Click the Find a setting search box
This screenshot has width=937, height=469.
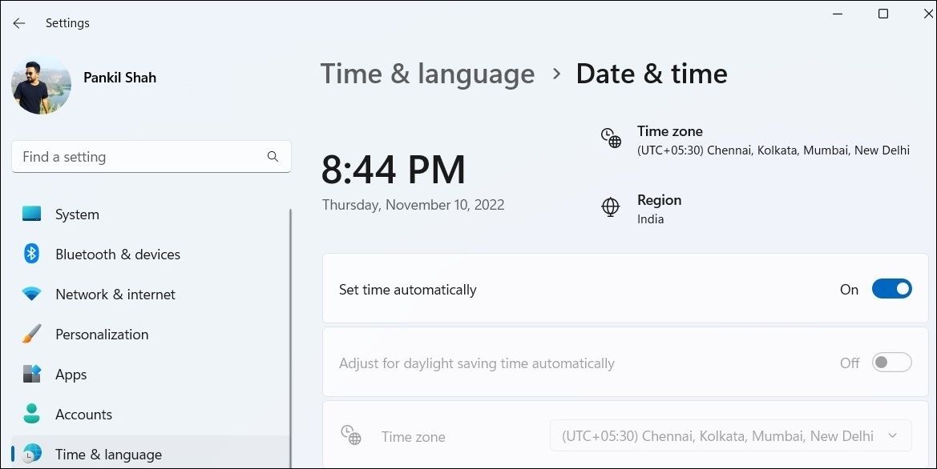click(x=151, y=156)
